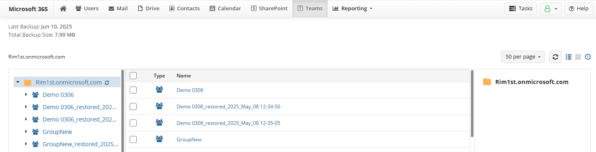Switch to grid tile view icon
Image resolution: width=596 pixels, height=152 pixels.
(578, 57)
